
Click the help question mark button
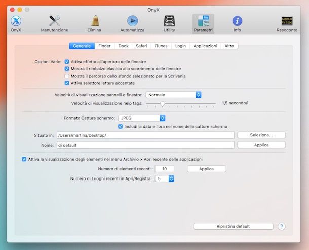pyautogui.click(x=282, y=226)
